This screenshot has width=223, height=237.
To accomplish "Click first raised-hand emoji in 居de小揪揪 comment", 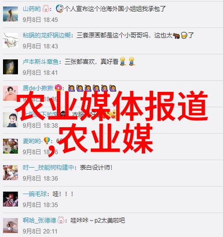I will pyautogui.click(x=71, y=88).
